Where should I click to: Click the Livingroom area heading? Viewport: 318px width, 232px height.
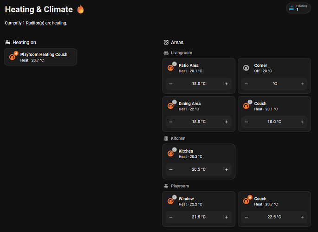tap(181, 53)
